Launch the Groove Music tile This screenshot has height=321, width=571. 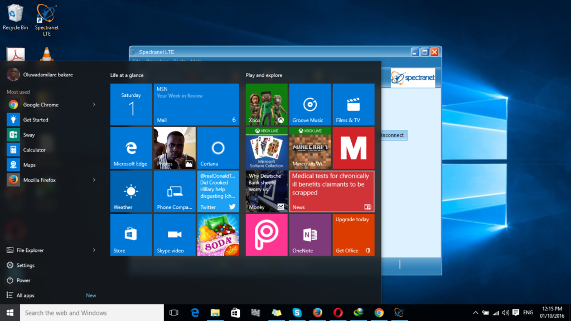pos(310,104)
